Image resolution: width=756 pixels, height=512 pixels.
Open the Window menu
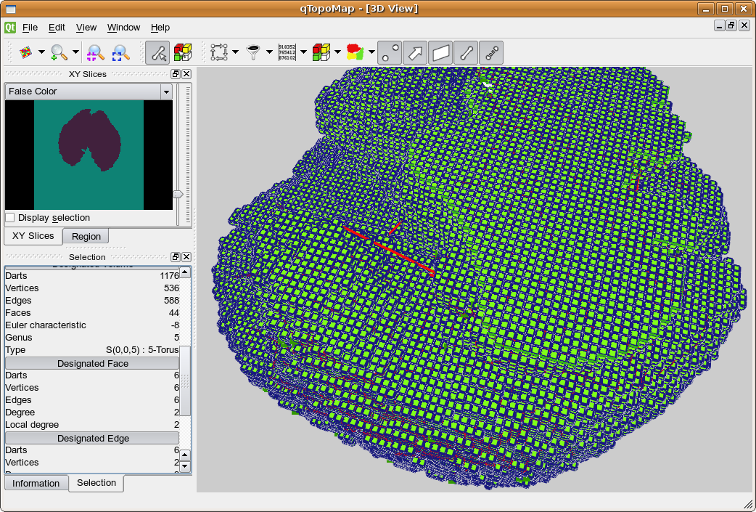click(x=123, y=28)
